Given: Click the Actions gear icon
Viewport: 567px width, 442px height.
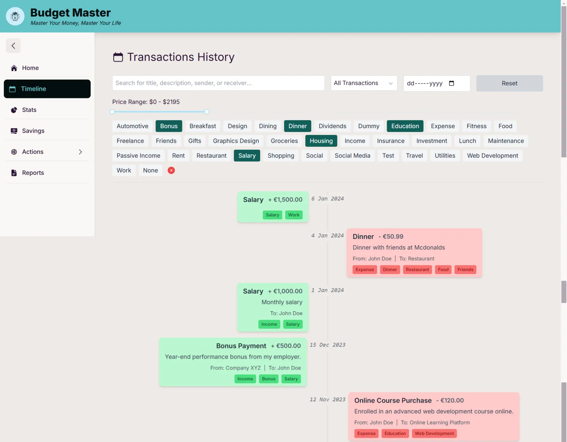Looking at the screenshot, I should pos(14,152).
